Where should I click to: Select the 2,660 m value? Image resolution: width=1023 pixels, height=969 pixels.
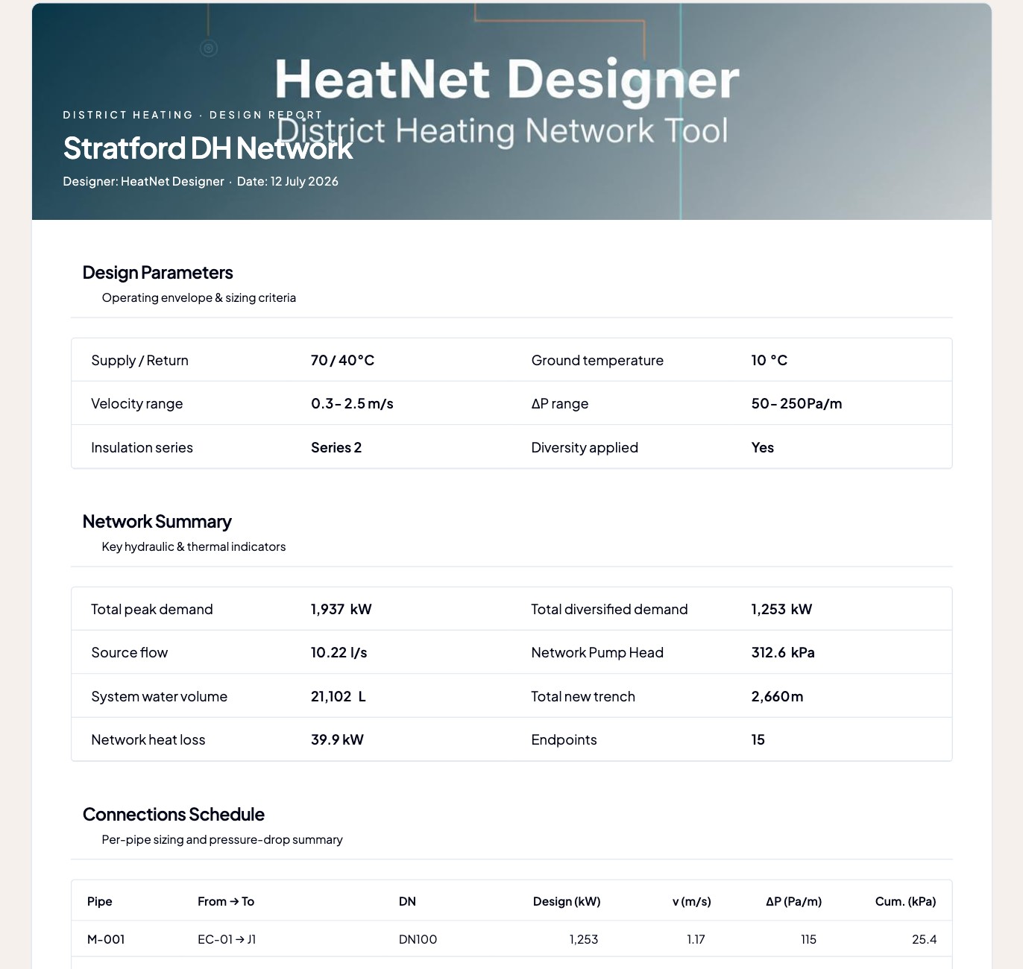pyautogui.click(x=778, y=697)
